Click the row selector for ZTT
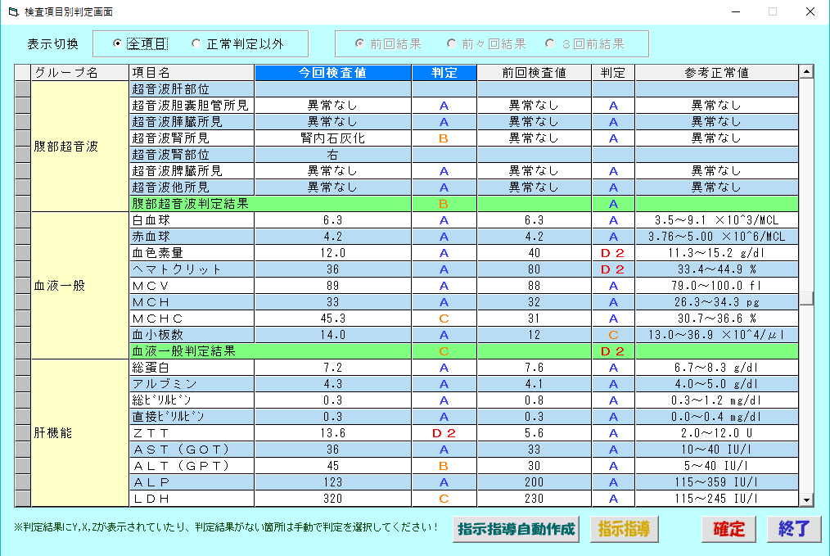The height and width of the screenshot is (556, 830). (23, 433)
